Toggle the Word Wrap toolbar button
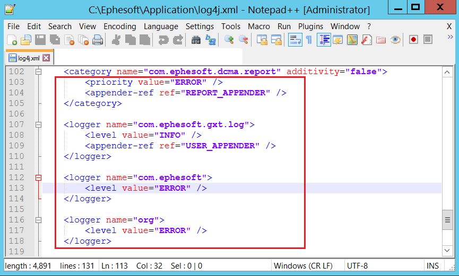459x276 pixels. click(x=295, y=40)
